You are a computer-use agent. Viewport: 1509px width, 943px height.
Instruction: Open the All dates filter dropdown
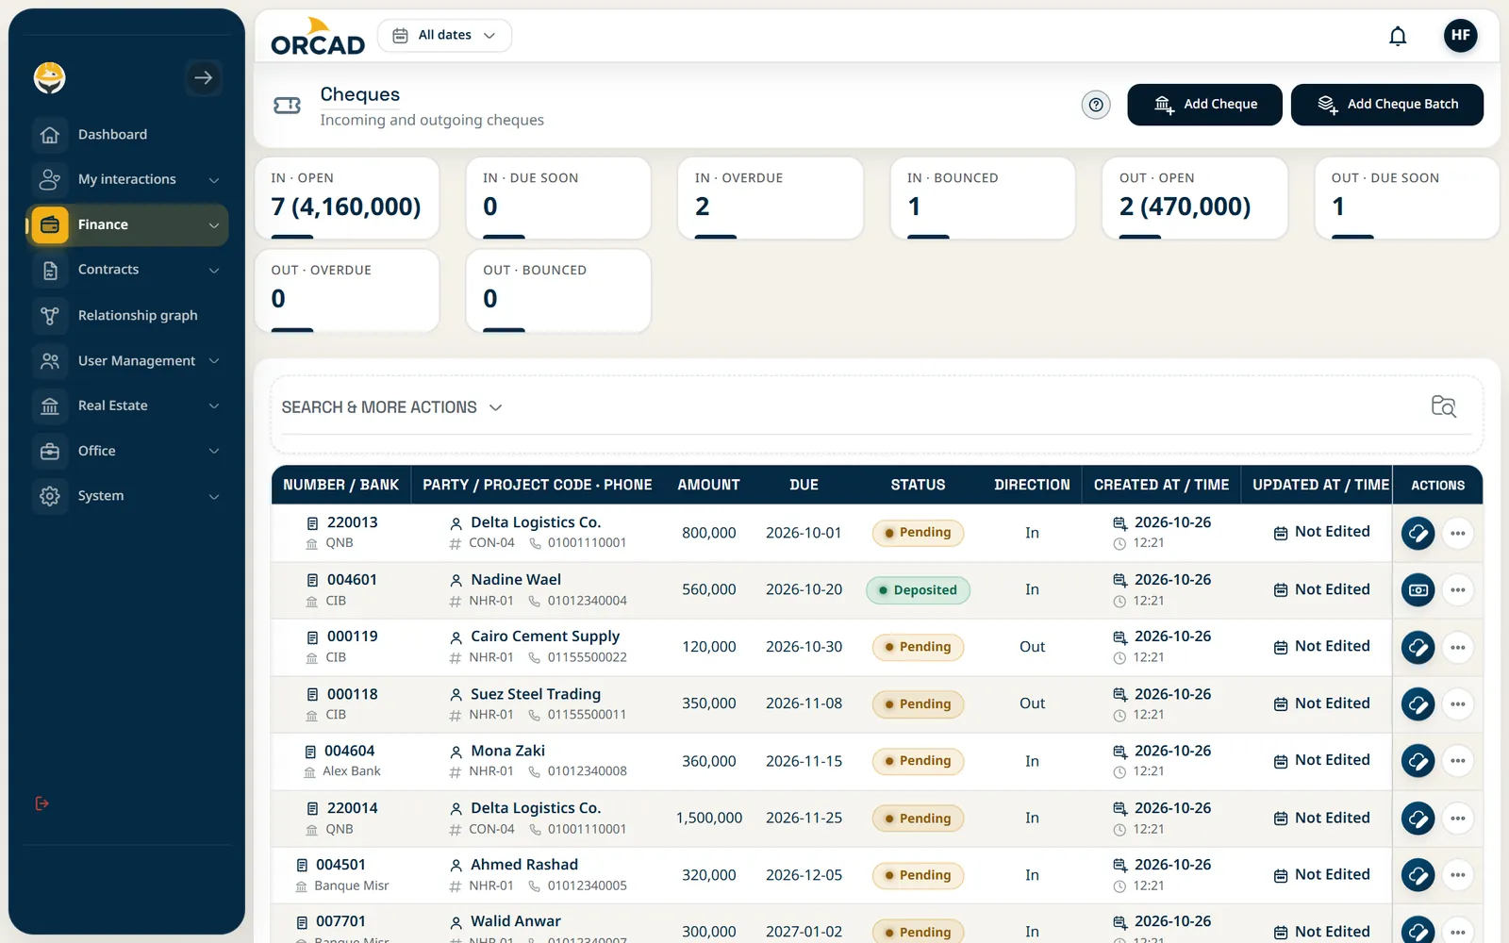(x=444, y=36)
